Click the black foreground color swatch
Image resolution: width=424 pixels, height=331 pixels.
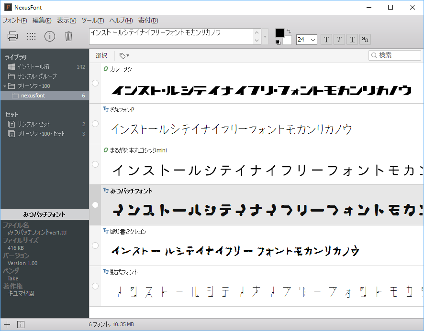pos(279,32)
